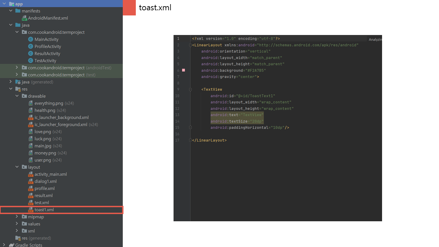Collapse the drawable folder
Screen dimensions: 439x247
(x=17, y=96)
